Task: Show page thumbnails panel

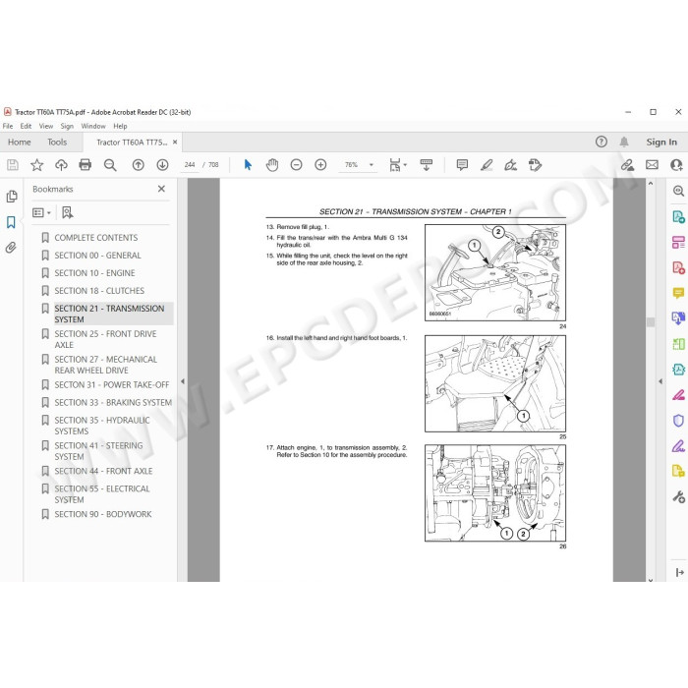Action: click(x=12, y=197)
